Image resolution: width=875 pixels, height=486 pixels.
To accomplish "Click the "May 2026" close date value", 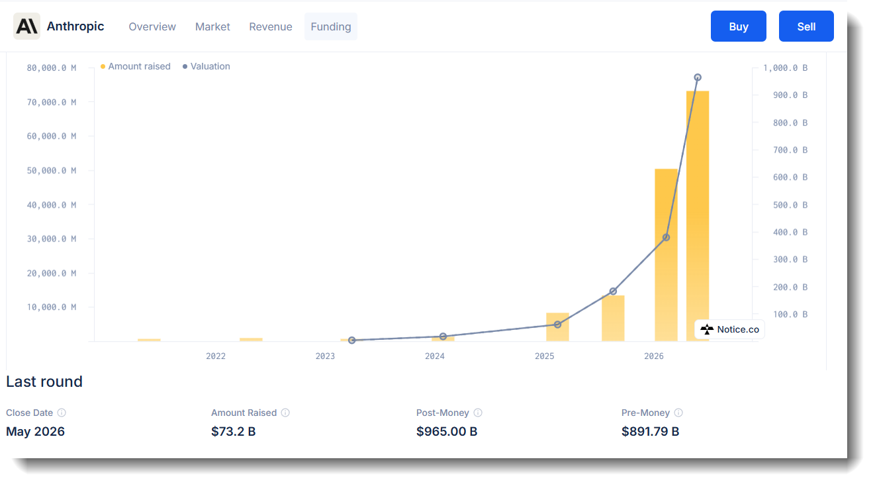I will click(35, 432).
